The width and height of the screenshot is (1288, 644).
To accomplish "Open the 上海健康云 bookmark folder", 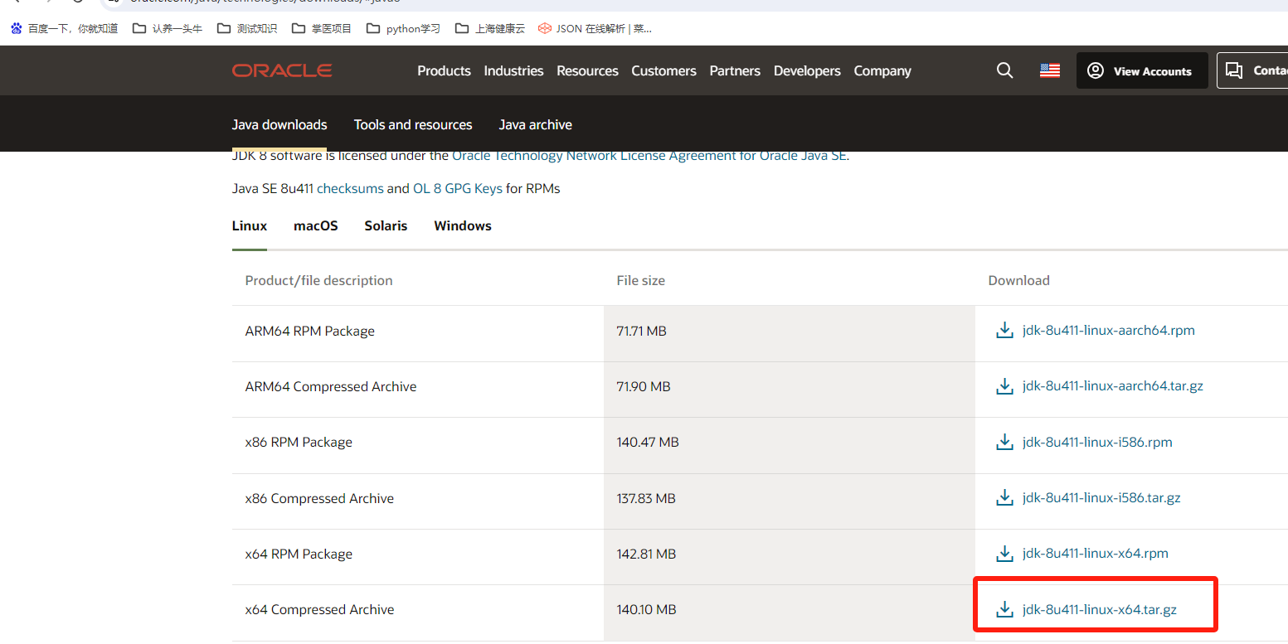I will (490, 28).
